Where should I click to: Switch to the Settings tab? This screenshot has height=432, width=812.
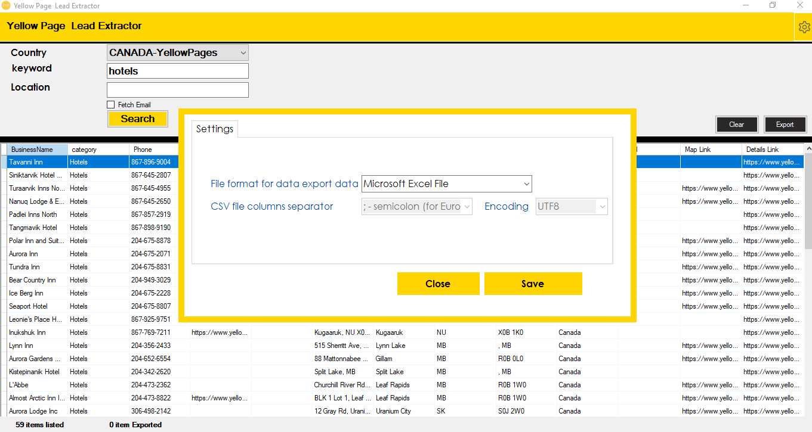coord(214,128)
